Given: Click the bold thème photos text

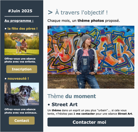Looking at the screenshot, I should pos(91,21).
